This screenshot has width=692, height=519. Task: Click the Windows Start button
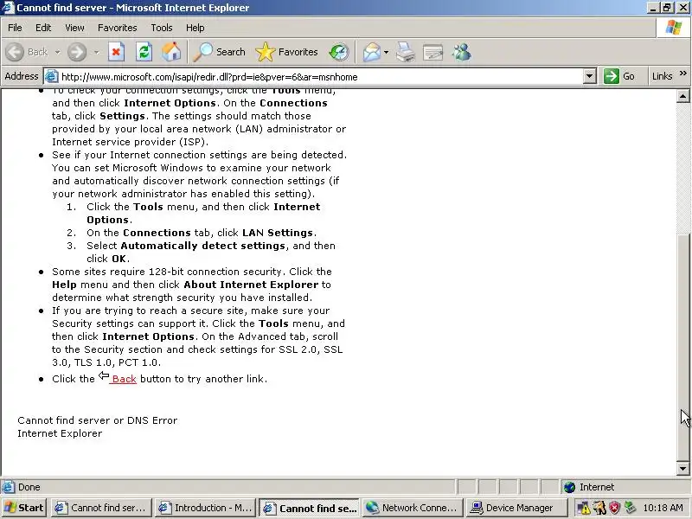24,508
